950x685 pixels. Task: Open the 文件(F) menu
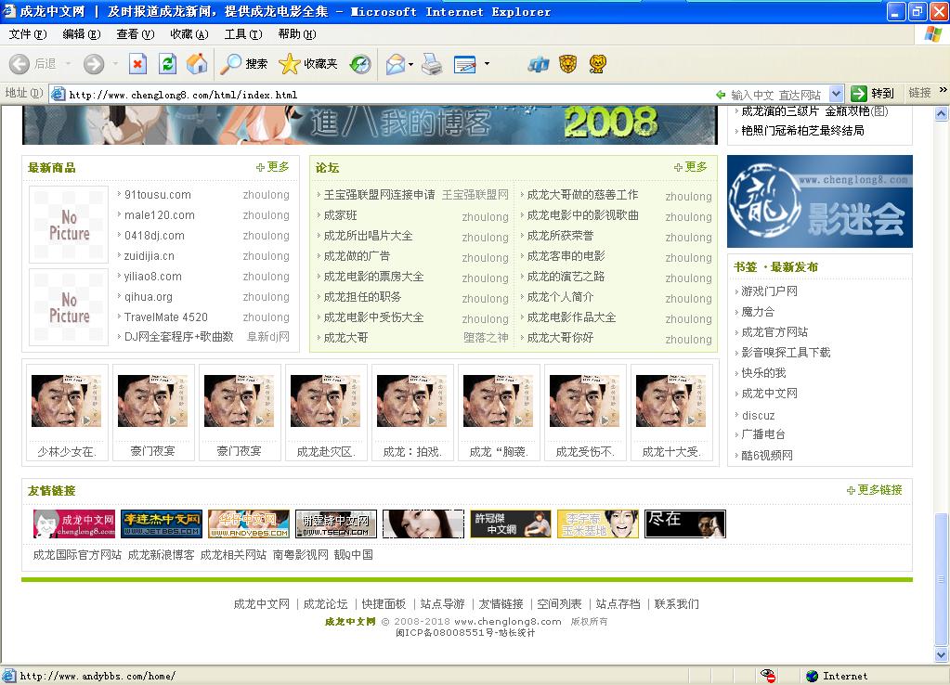click(28, 34)
